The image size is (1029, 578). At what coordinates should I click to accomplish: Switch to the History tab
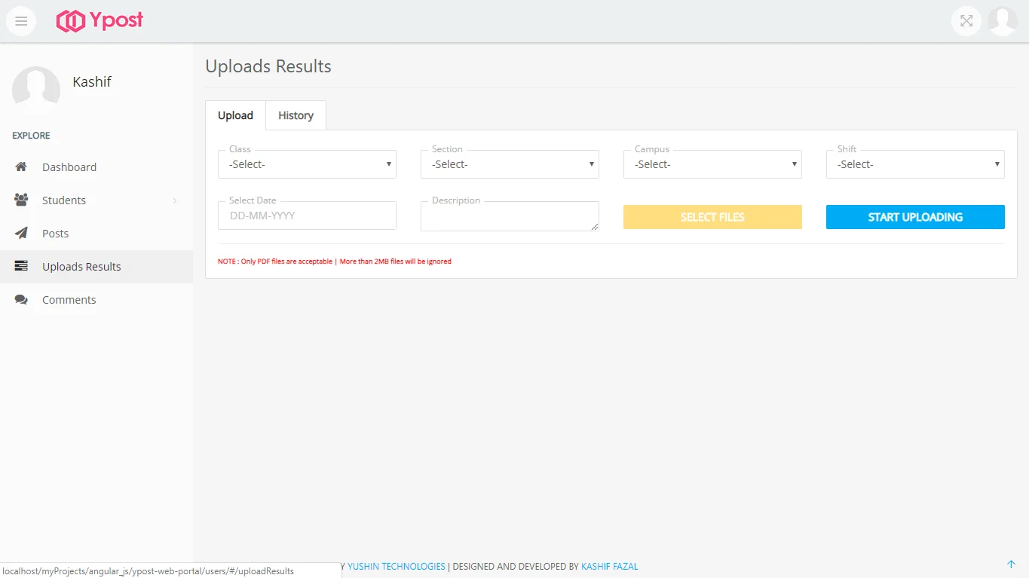296,115
